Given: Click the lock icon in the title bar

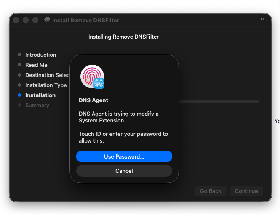Looking at the screenshot, I should (263, 20).
